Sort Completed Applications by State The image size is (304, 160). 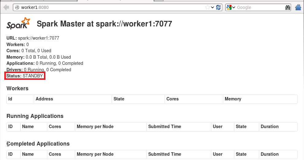coord(247,154)
